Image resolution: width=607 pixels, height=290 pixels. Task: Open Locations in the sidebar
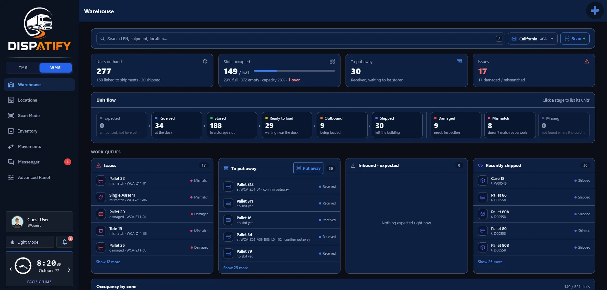click(39, 100)
